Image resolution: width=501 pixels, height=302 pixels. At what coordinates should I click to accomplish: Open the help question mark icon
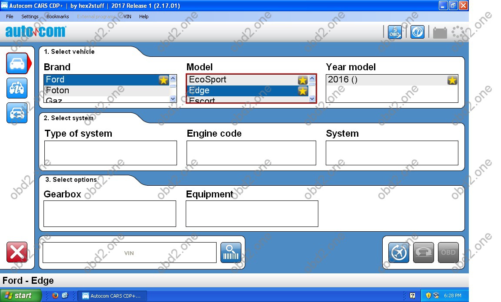tap(417, 32)
